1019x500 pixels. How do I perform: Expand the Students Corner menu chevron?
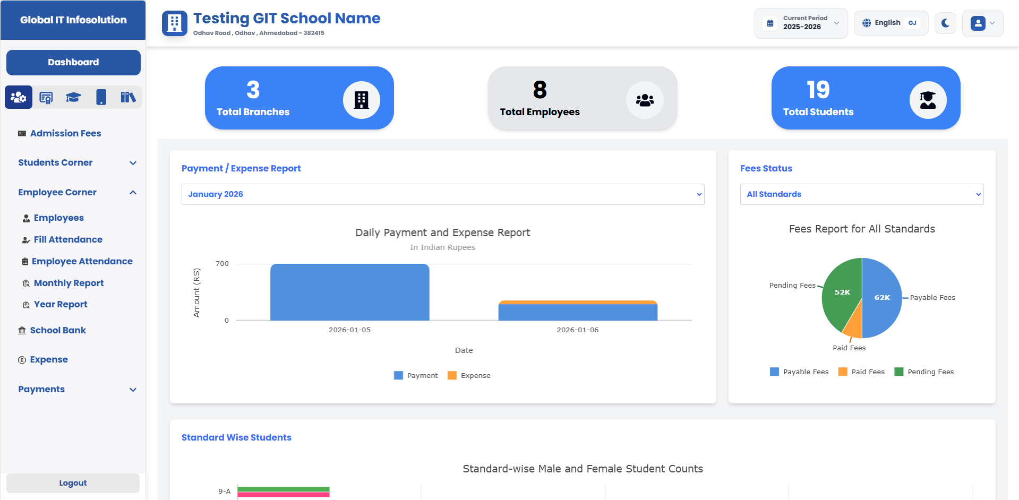click(133, 163)
